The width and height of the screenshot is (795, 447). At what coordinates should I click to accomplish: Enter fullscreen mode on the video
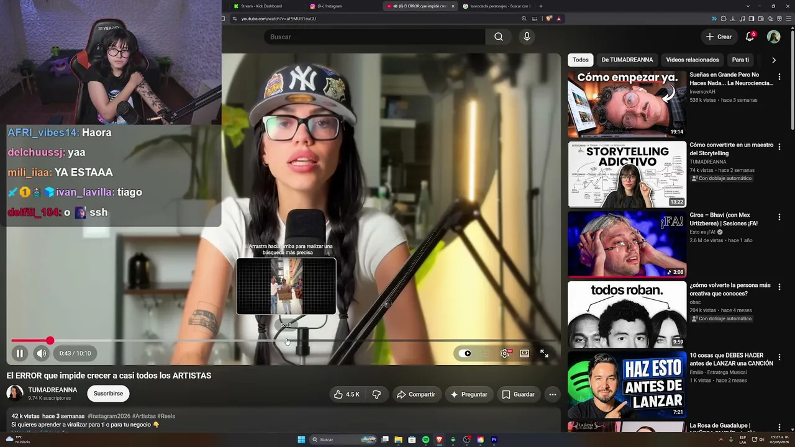click(544, 353)
